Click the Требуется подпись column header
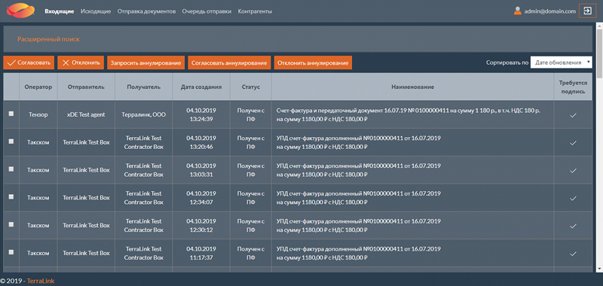The image size is (603, 286). 573,87
